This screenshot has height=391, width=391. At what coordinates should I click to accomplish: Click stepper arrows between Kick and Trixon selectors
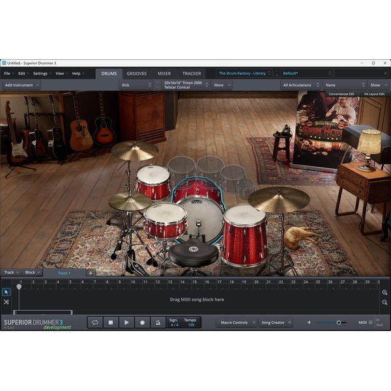click(x=157, y=85)
